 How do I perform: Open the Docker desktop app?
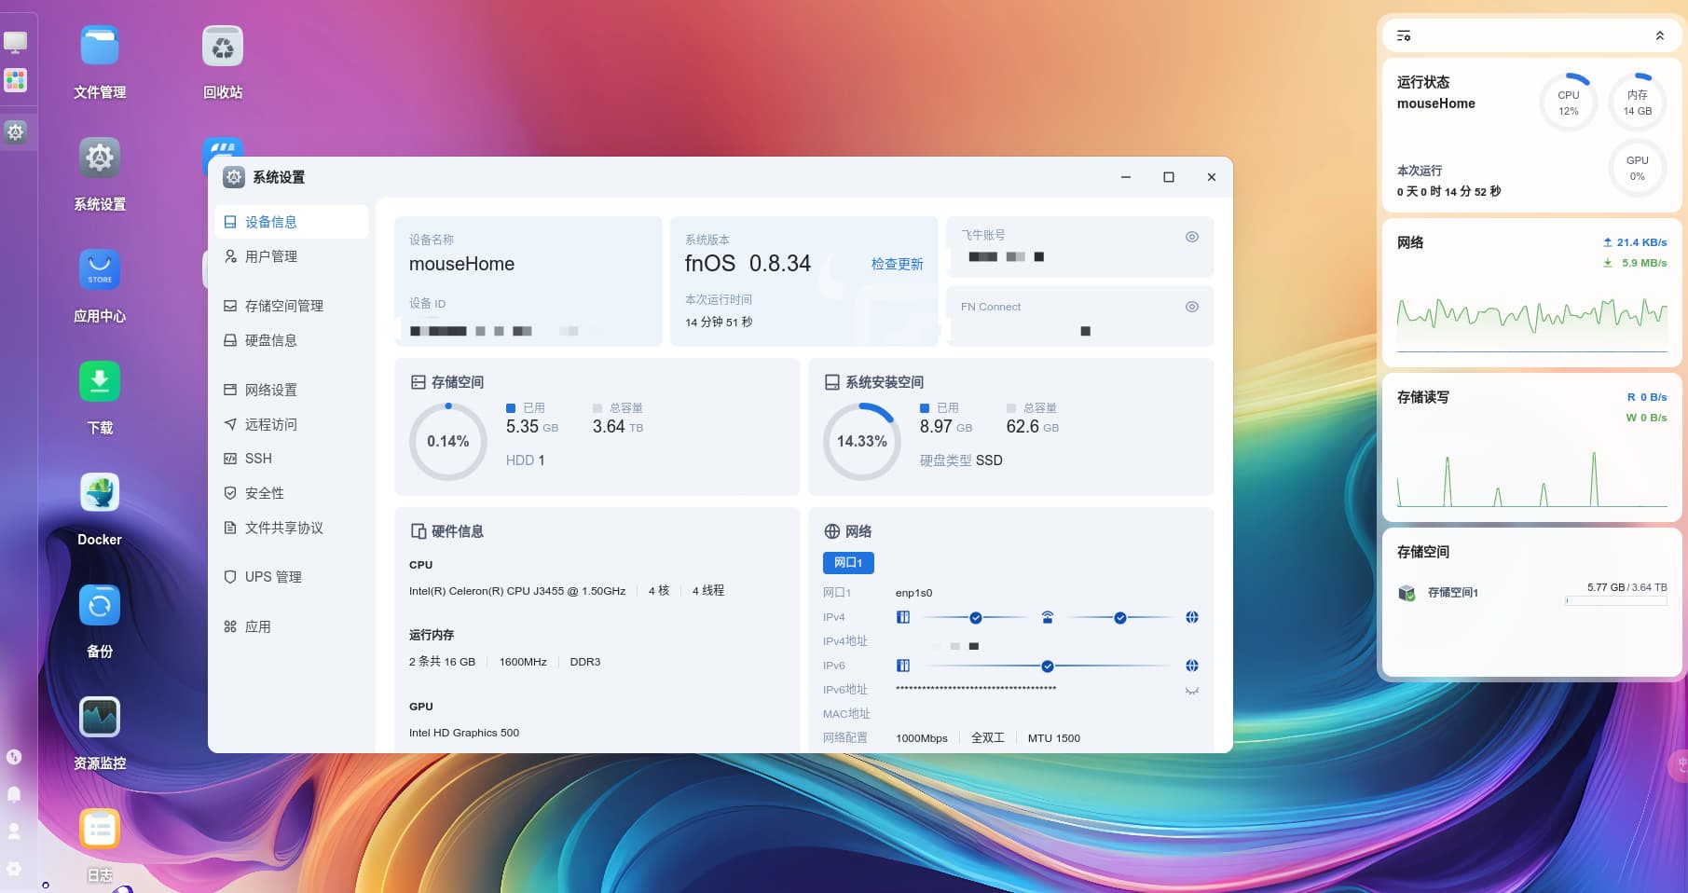(100, 493)
